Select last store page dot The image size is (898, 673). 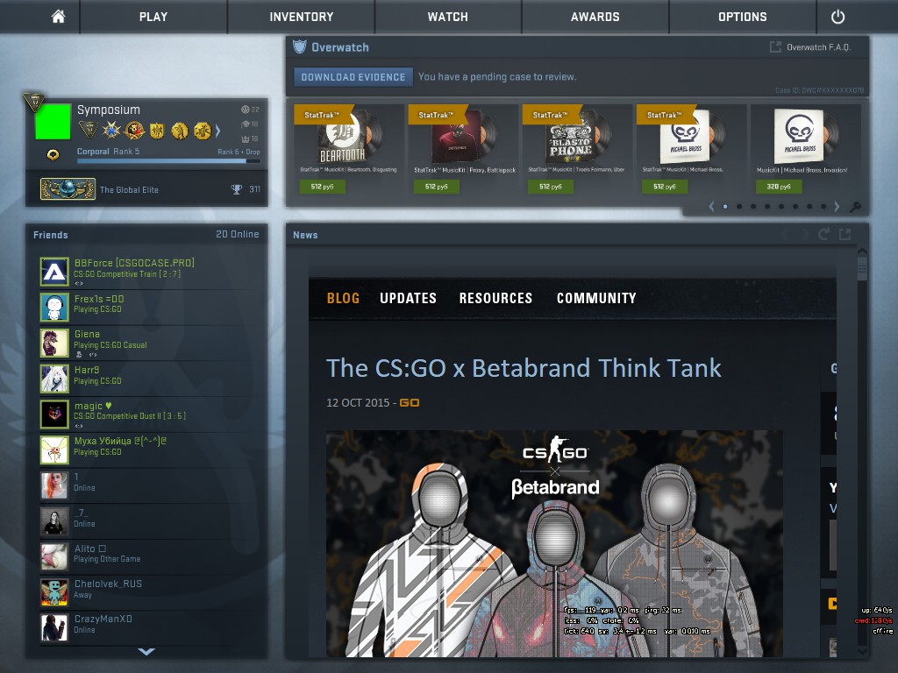(x=823, y=207)
